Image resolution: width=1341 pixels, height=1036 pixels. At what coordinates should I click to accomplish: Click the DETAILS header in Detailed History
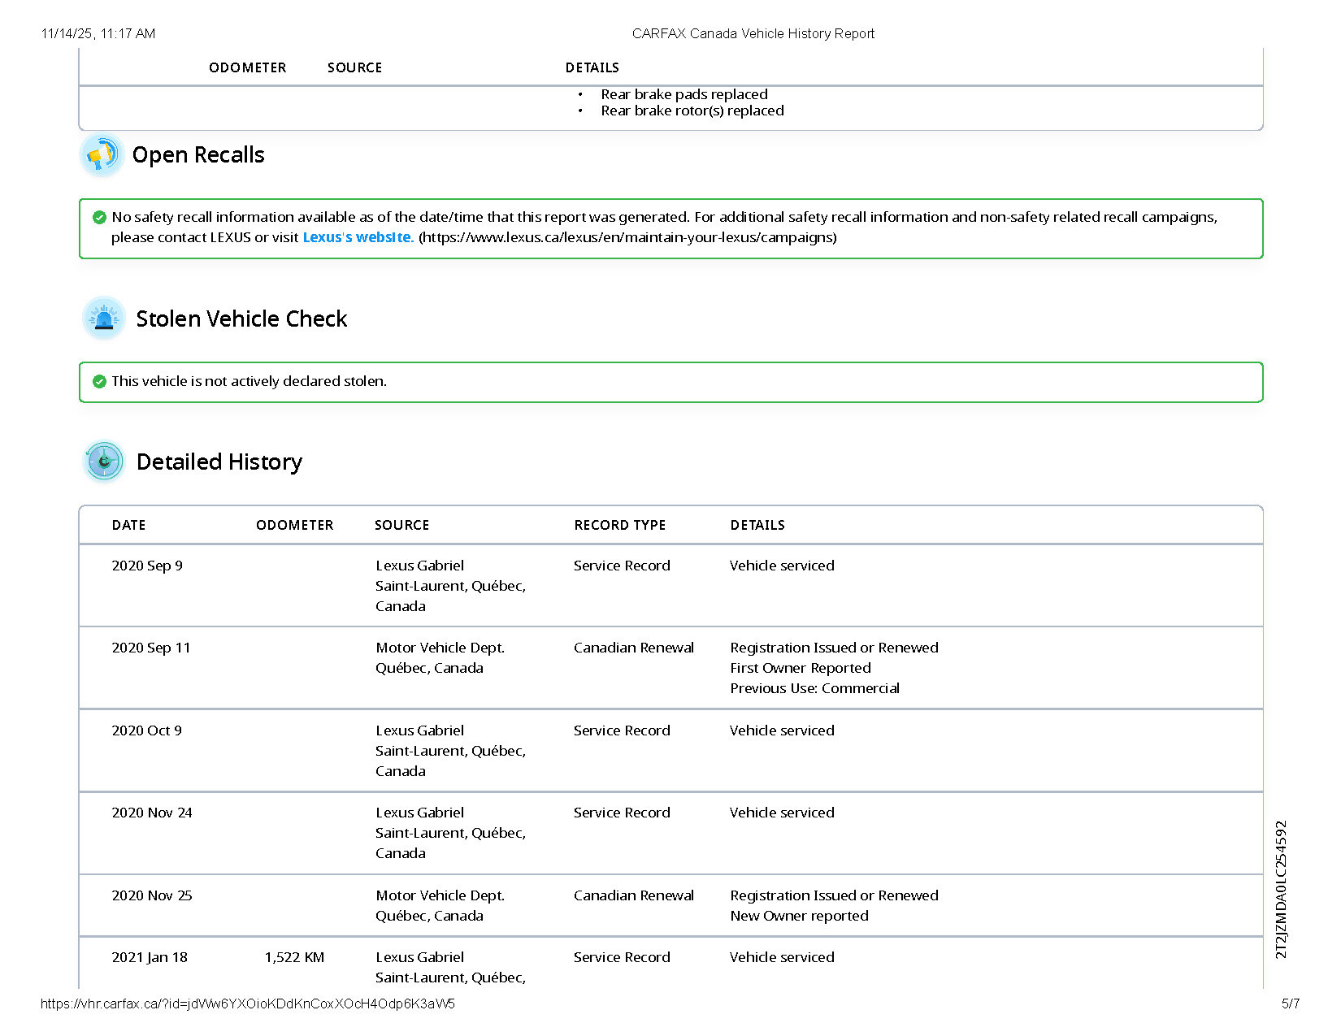[757, 525]
